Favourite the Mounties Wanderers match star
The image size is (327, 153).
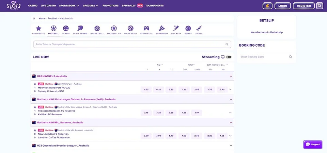click(35, 84)
